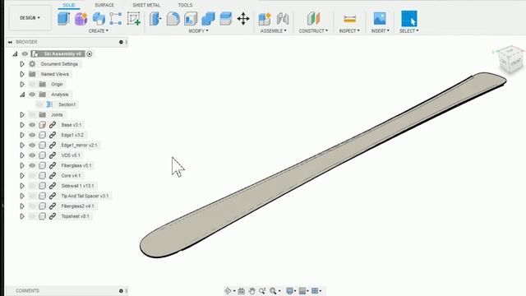Select the Fillet tool icon
The width and height of the screenshot is (526, 296).
coord(173,19)
